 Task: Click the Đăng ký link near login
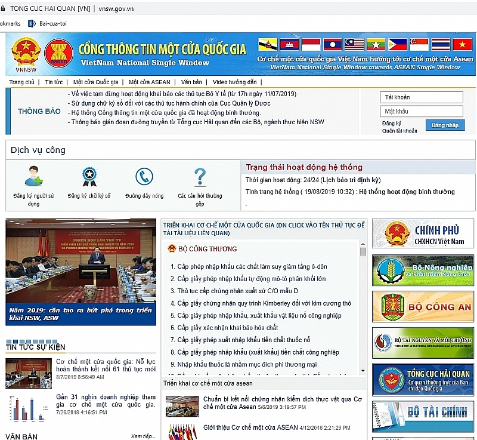pyautogui.click(x=392, y=124)
